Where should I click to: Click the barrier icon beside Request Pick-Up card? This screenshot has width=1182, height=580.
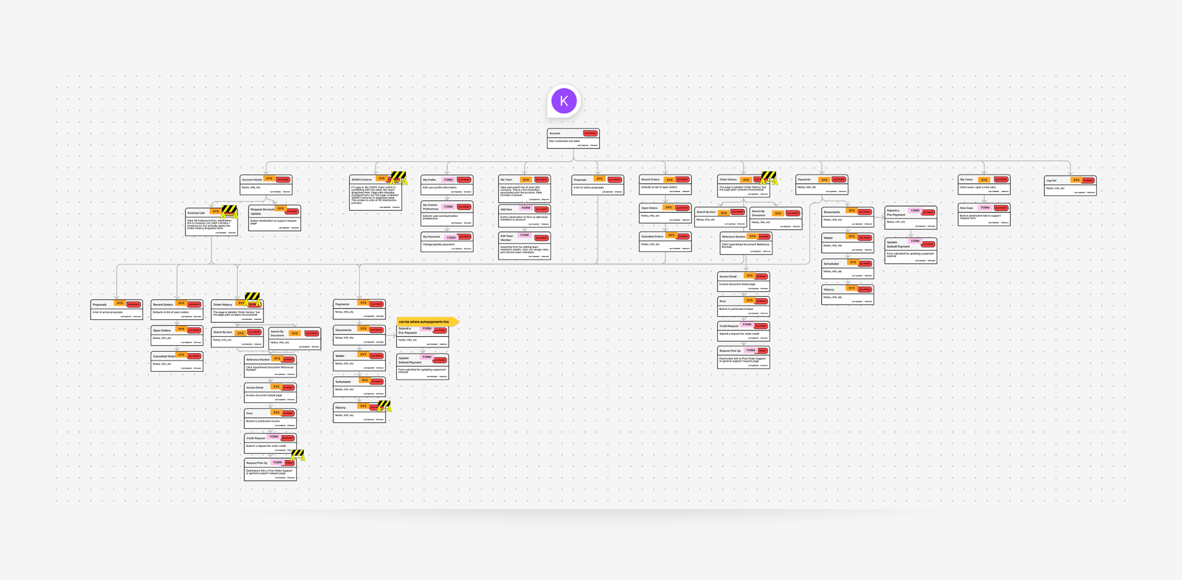(298, 455)
